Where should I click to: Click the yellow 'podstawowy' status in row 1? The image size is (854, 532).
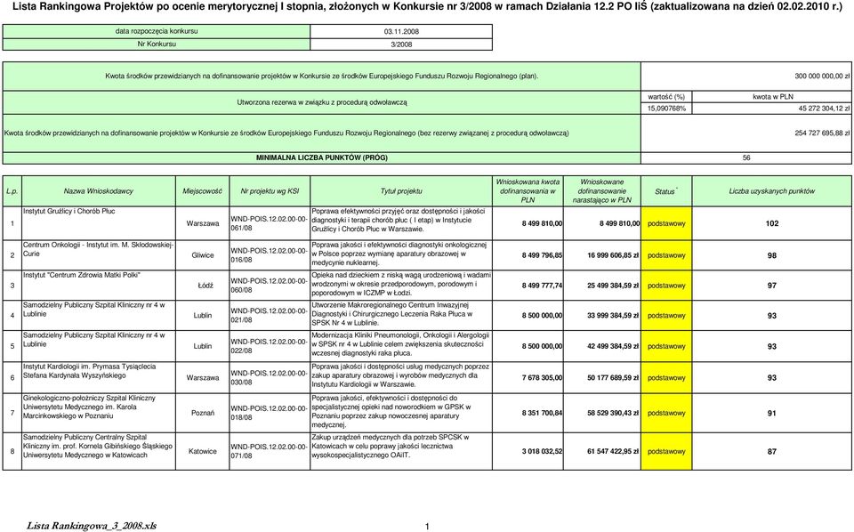(666, 223)
